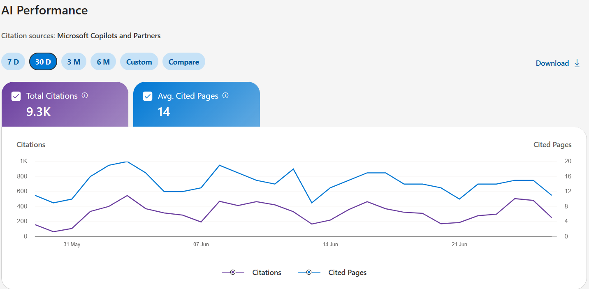The height and width of the screenshot is (289, 589).
Task: Open the Avg. Cited Pages info icon
Action: click(x=225, y=95)
